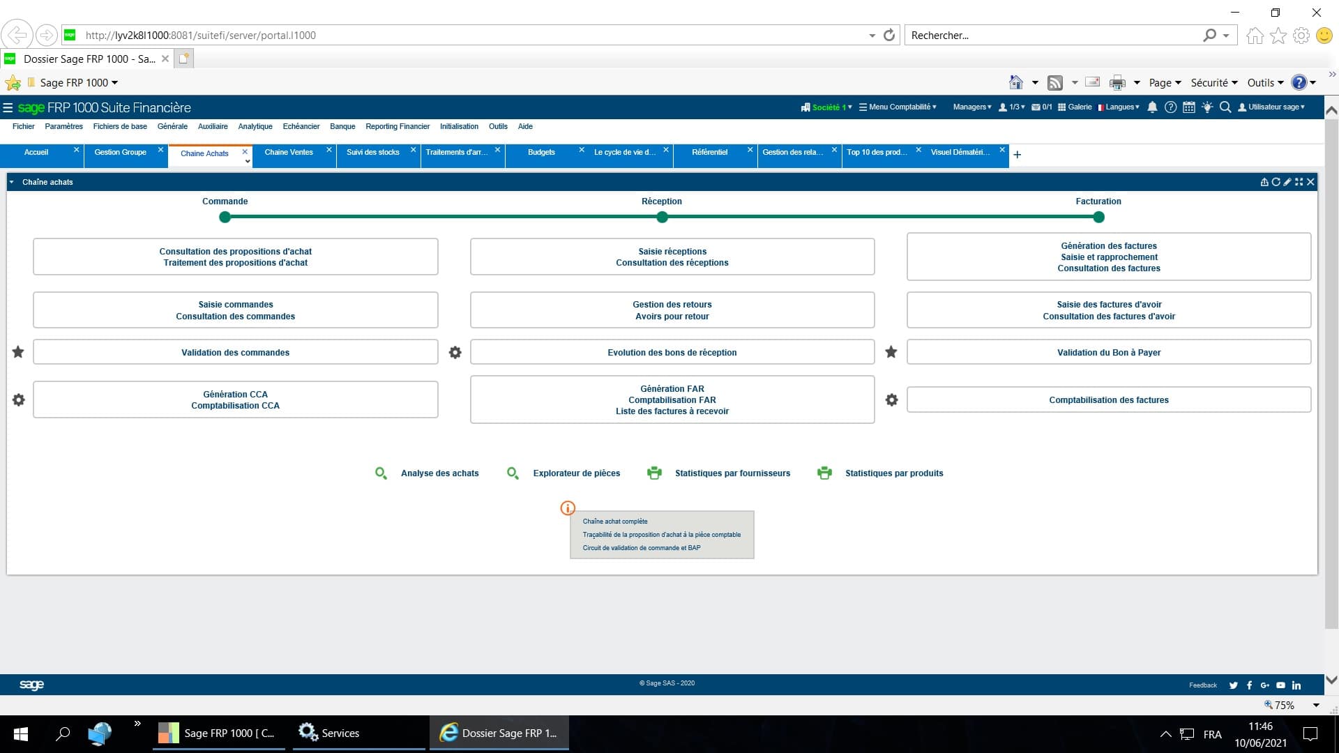This screenshot has width=1339, height=753.
Task: Click Comptabilisation des factures button
Action: click(x=1108, y=400)
